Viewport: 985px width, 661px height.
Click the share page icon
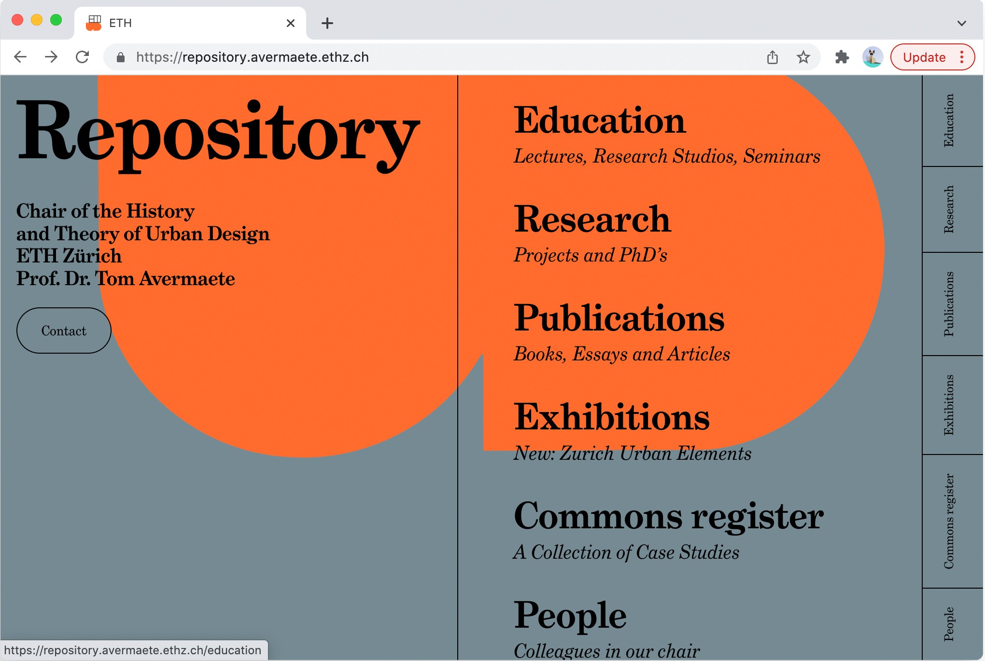772,57
